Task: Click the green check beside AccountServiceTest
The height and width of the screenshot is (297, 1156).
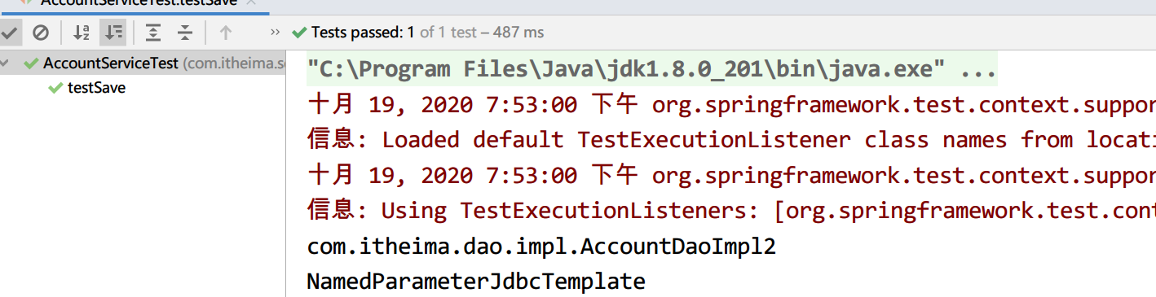Action: tap(32, 63)
